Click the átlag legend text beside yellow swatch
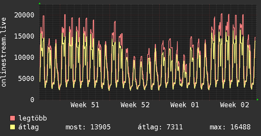 tap(29, 127)
